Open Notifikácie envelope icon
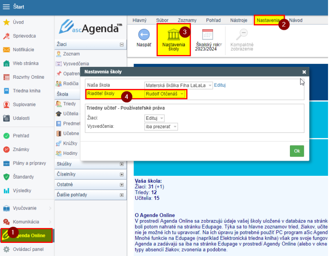Viewport: 331px width, 256px height. pos(6,50)
